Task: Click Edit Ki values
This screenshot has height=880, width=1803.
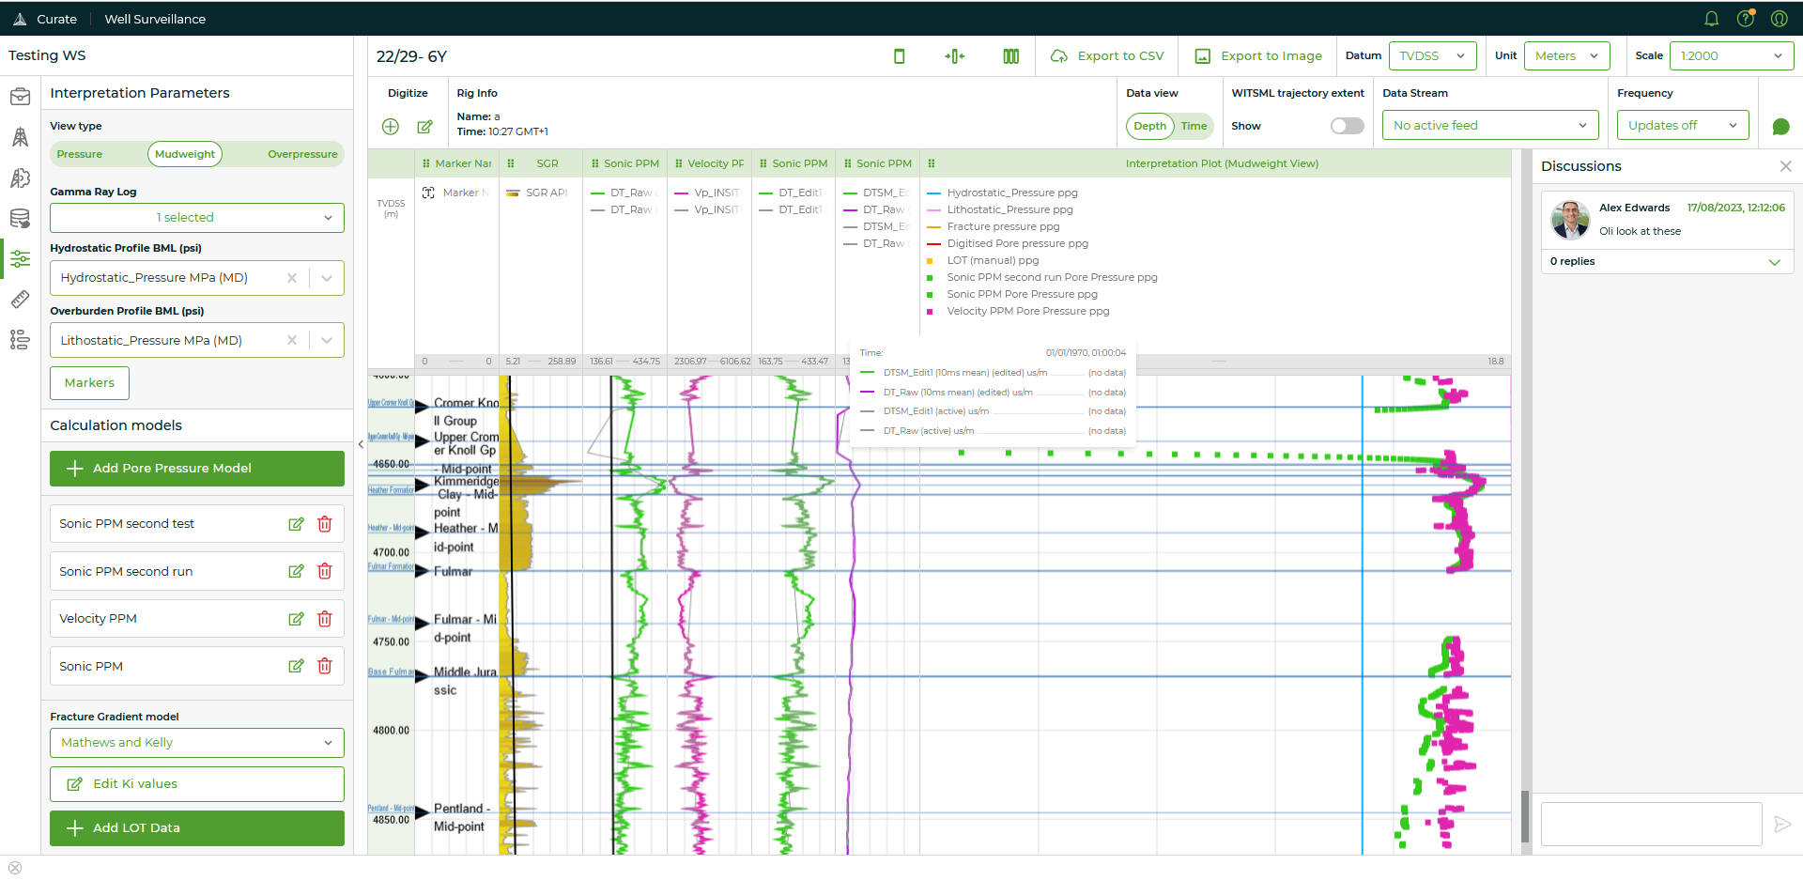Action: [197, 784]
